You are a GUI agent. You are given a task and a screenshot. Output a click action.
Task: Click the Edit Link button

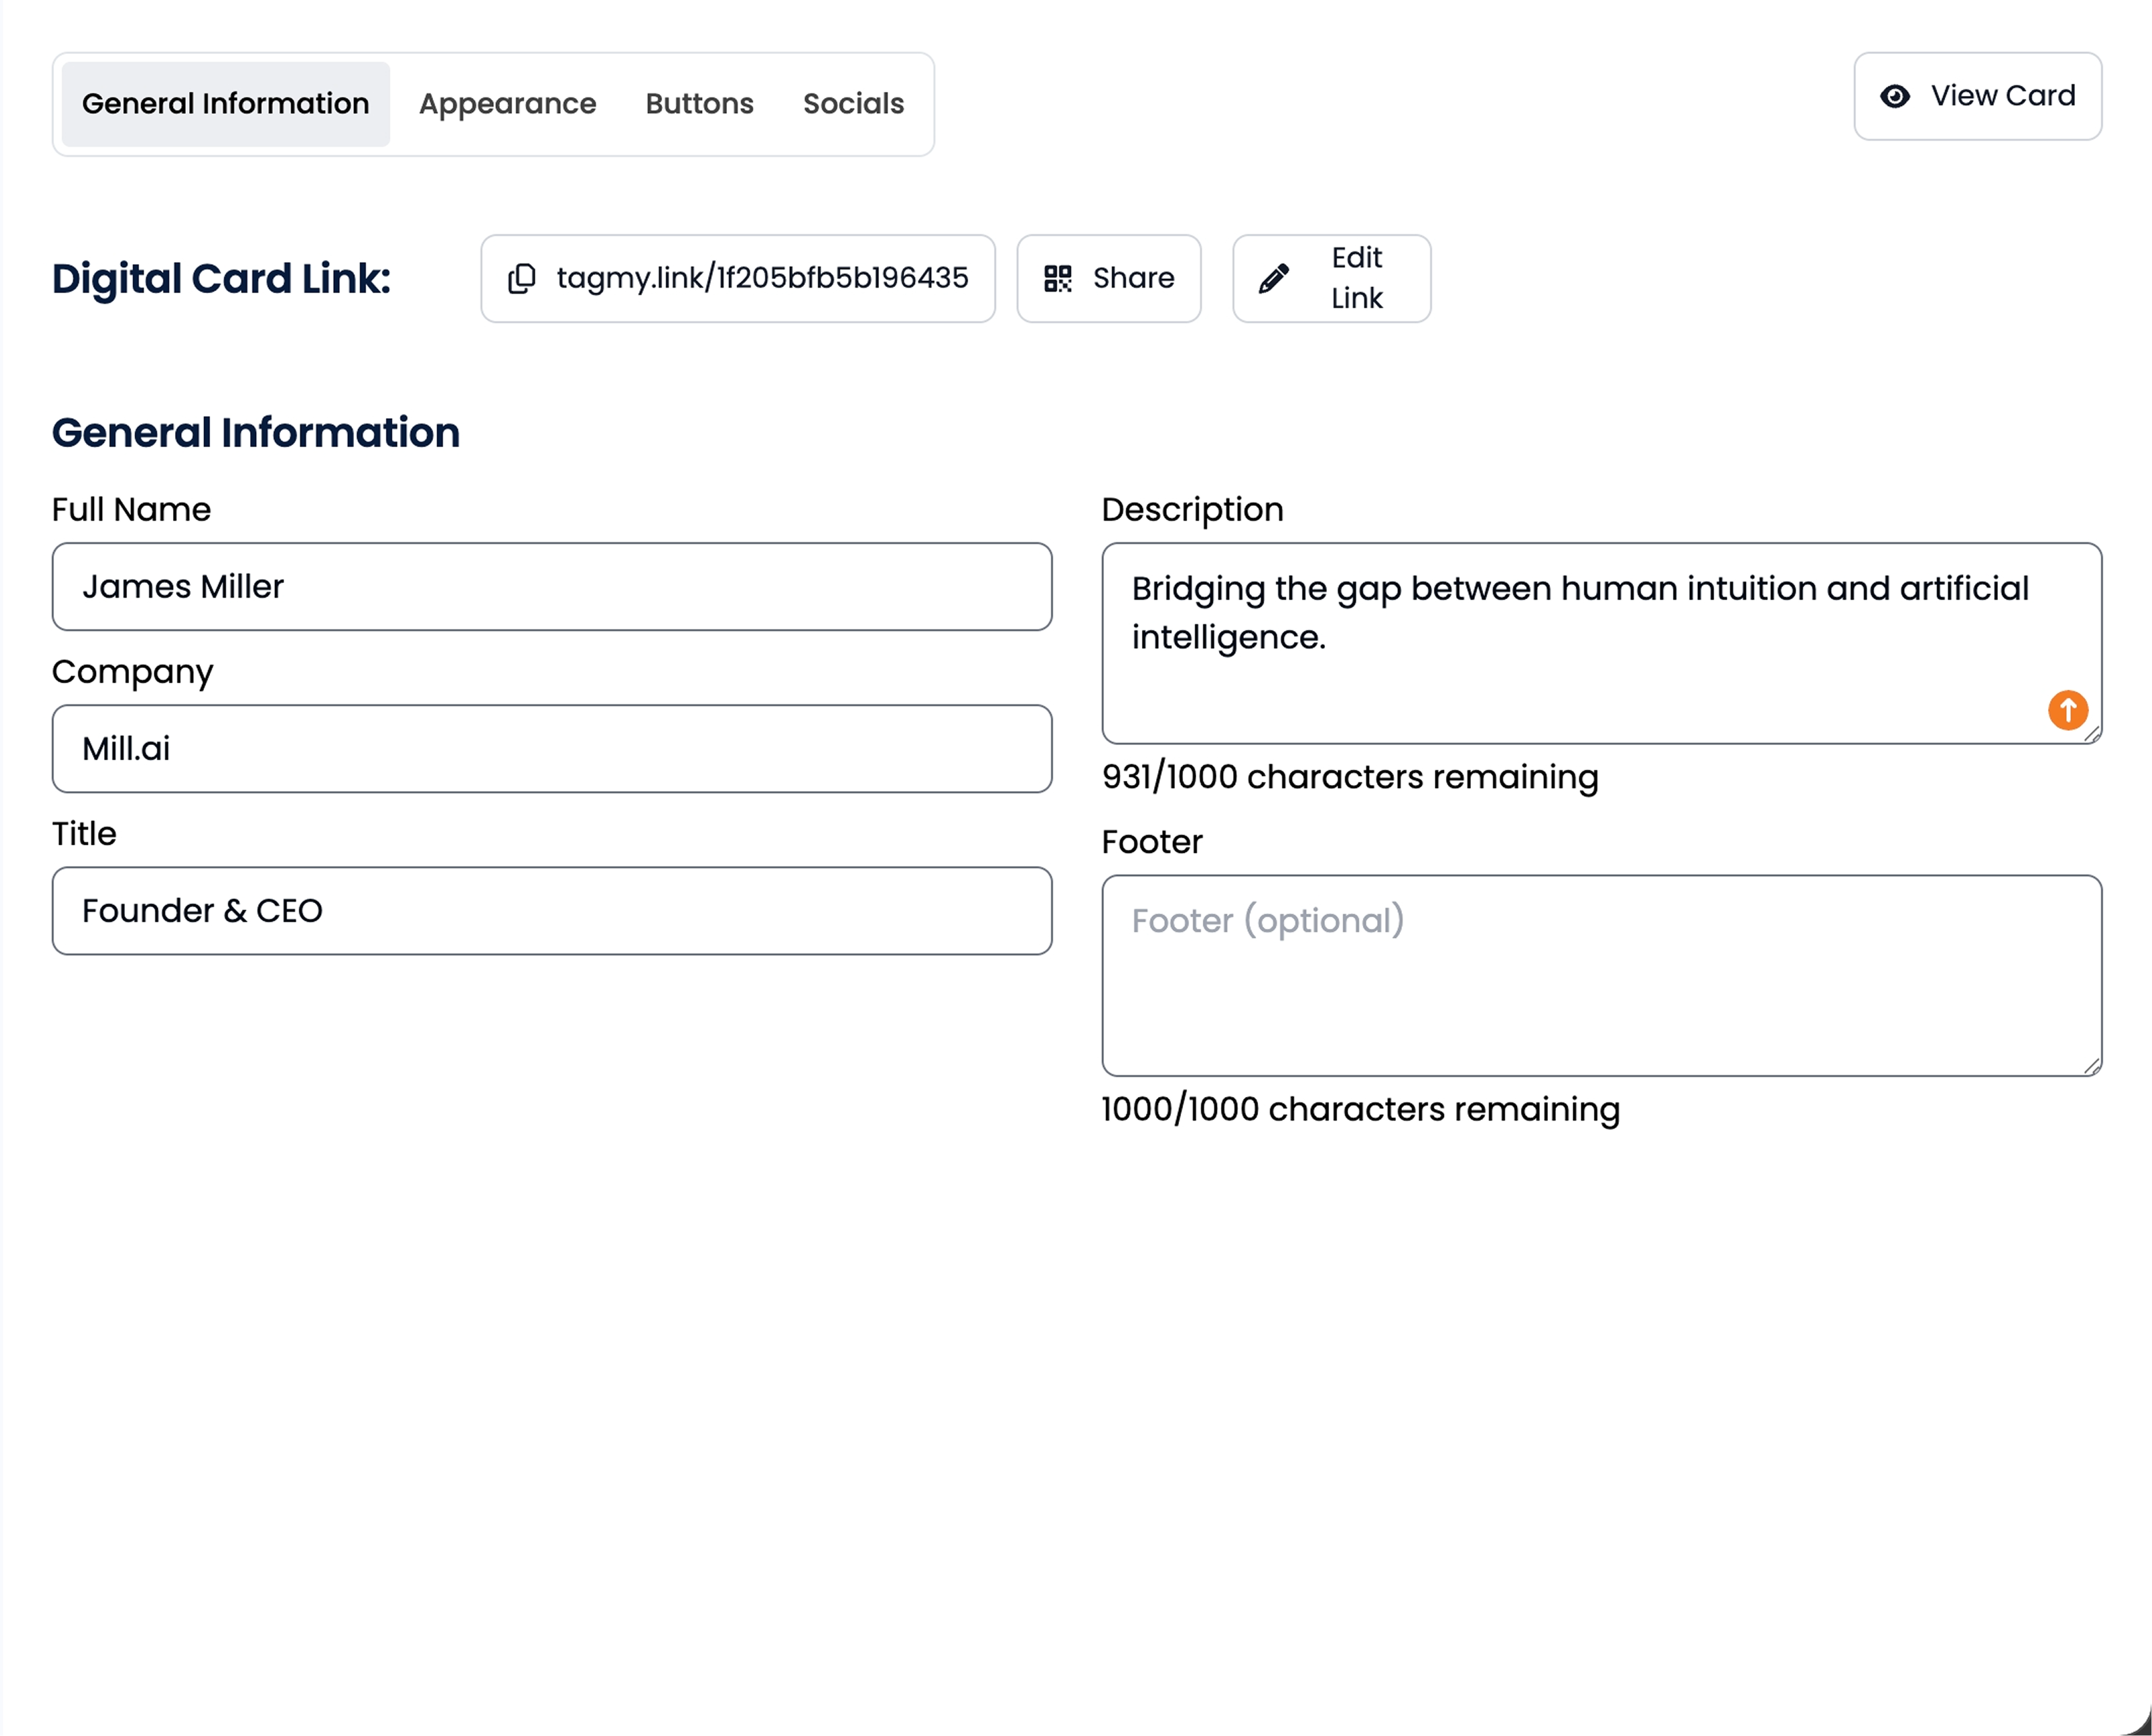click(x=1330, y=278)
